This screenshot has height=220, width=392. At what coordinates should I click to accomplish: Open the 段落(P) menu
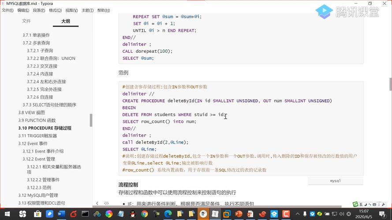39,10
